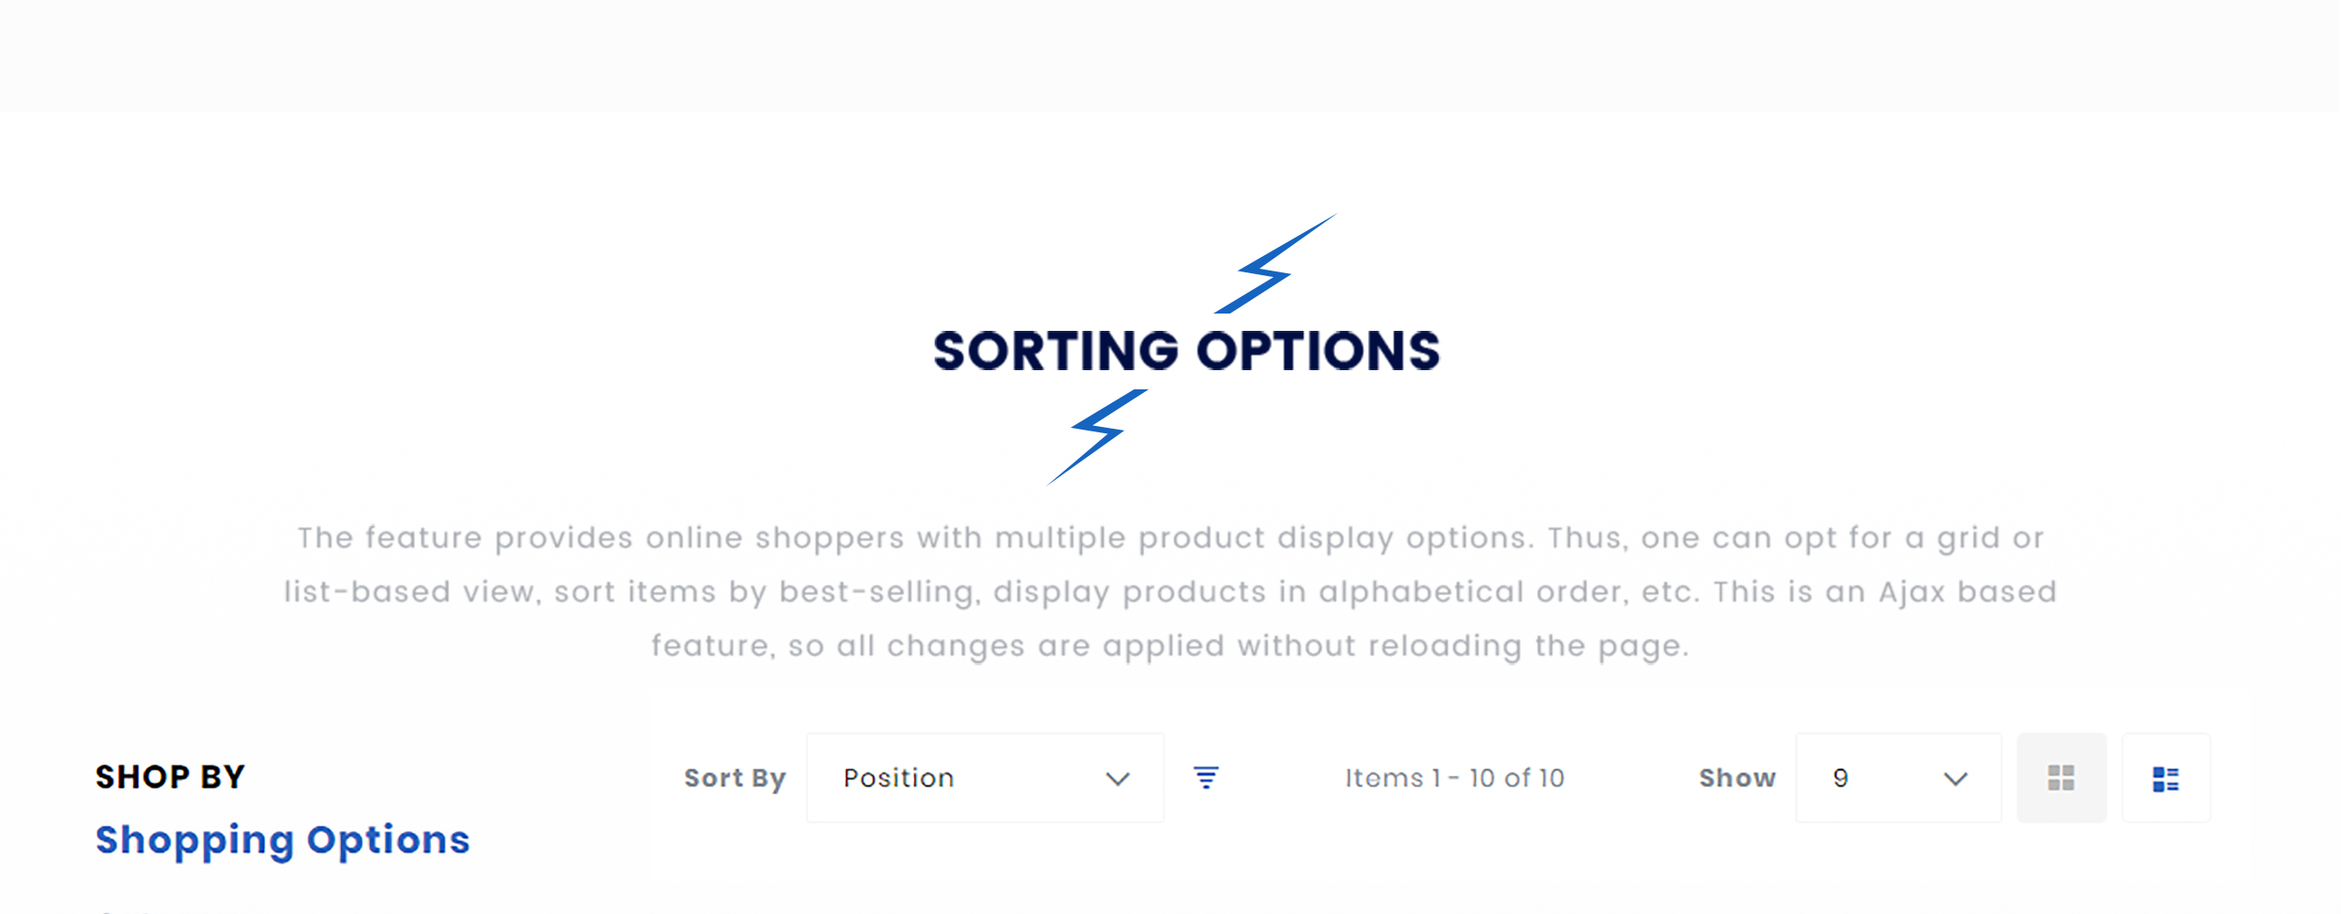This screenshot has height=914, width=2341.
Task: Click the description line starting "The feature provides"
Action: (1170, 538)
